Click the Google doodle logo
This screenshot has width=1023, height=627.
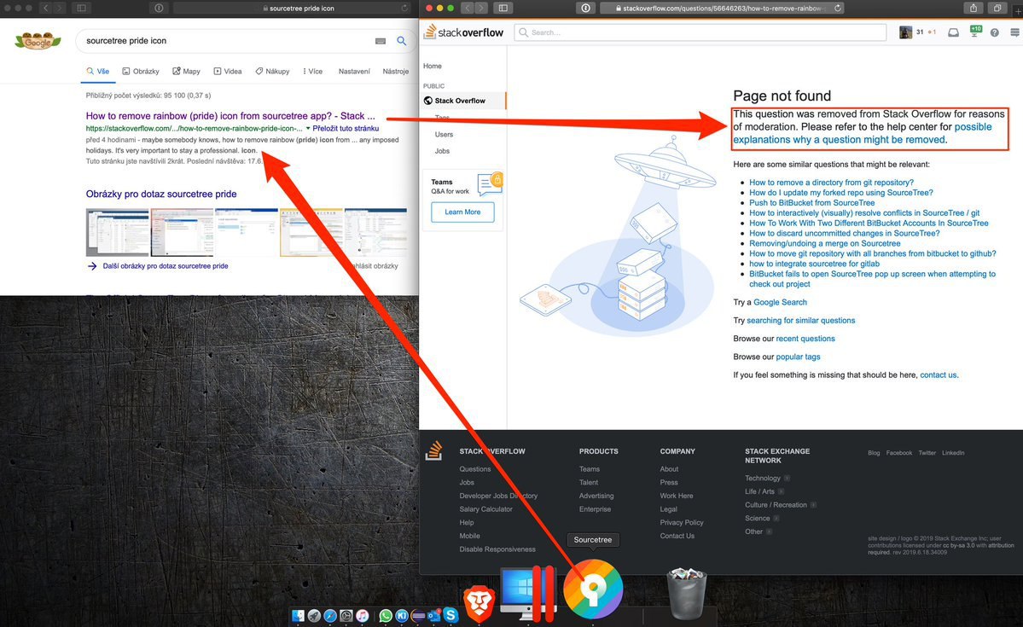coord(38,41)
